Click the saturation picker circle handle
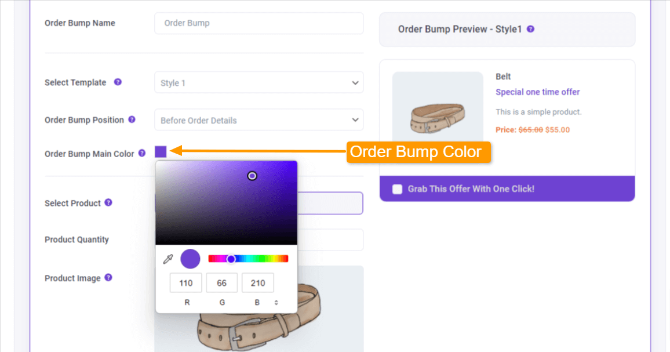This screenshot has height=352, width=670. [x=252, y=176]
